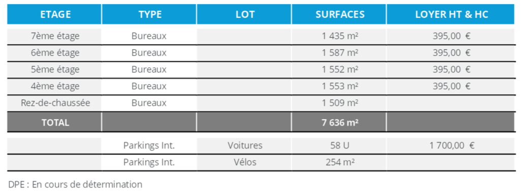Select the 4ème étage cell
522x193 pixels.
[x=54, y=86]
